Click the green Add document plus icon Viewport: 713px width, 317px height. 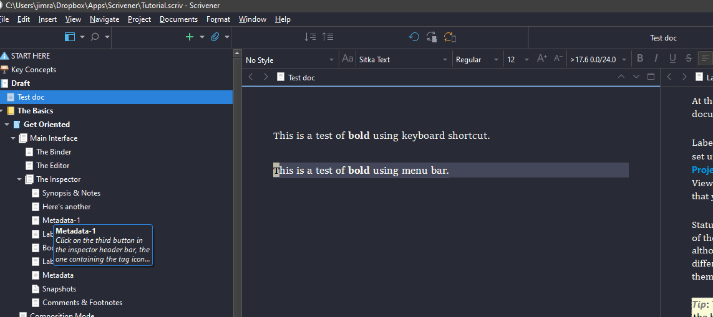190,37
